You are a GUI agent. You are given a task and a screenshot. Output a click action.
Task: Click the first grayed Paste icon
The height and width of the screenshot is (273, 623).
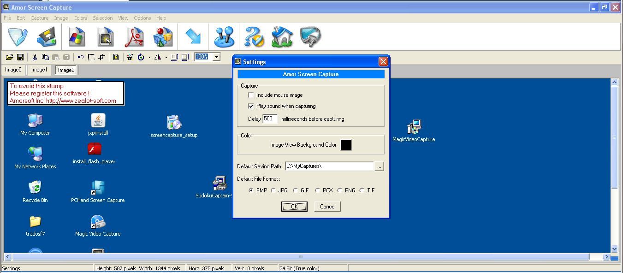click(x=56, y=57)
